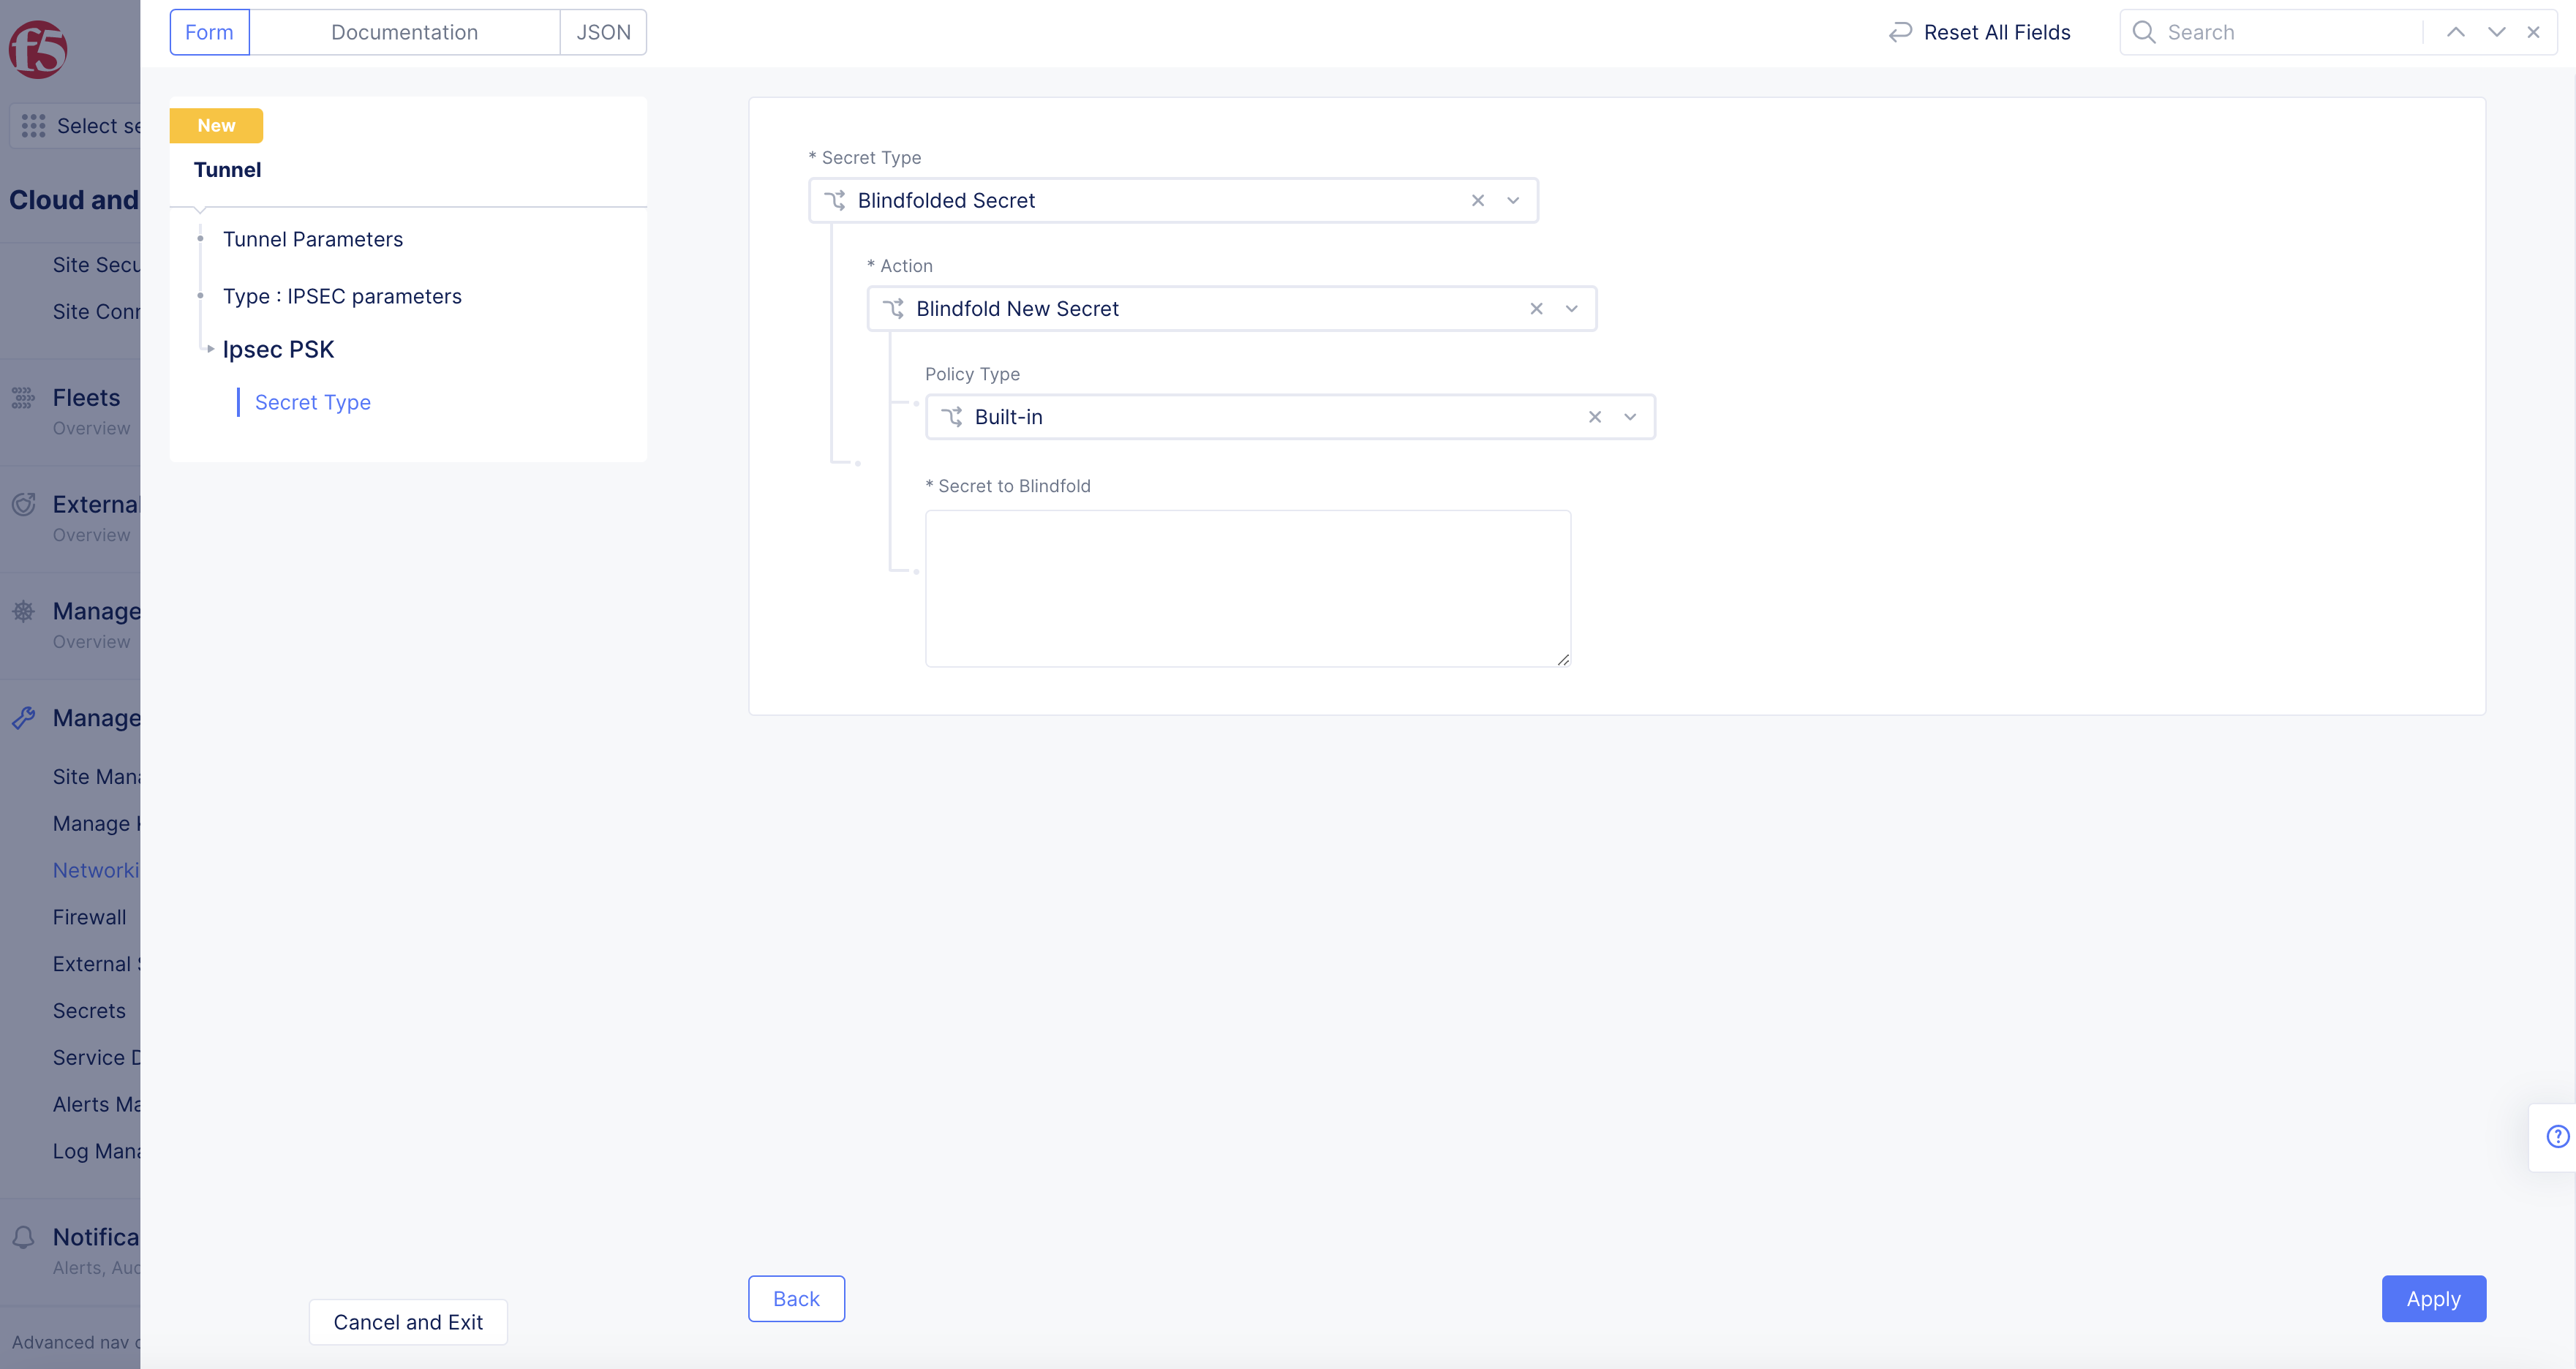Viewport: 2576px width, 1369px height.
Task: Click the resize handle of the secret textarea
Action: click(x=1562, y=659)
